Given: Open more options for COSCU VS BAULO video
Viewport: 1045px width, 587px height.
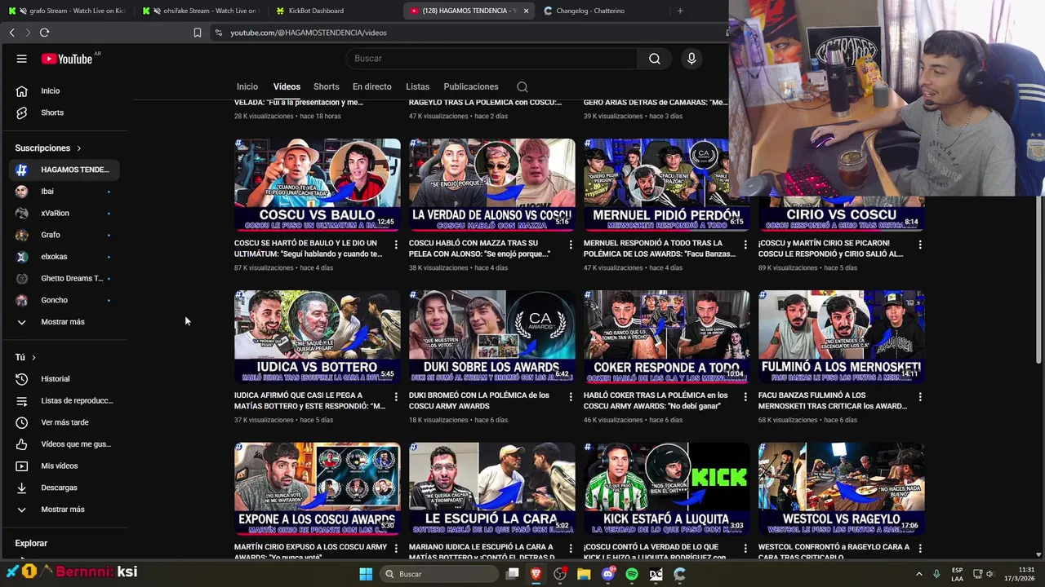Looking at the screenshot, I should coord(396,244).
